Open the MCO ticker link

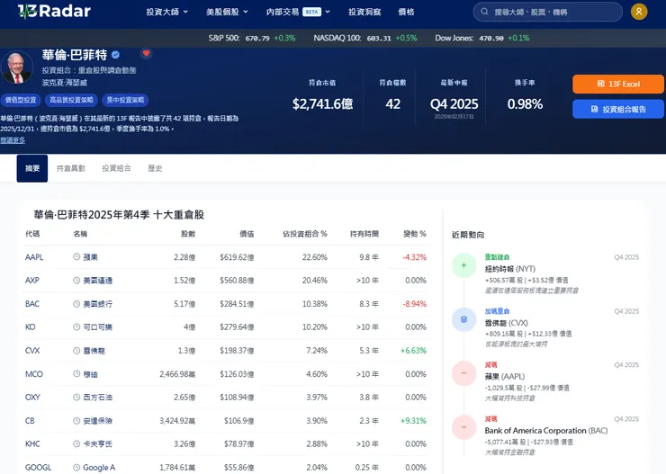[34, 374]
